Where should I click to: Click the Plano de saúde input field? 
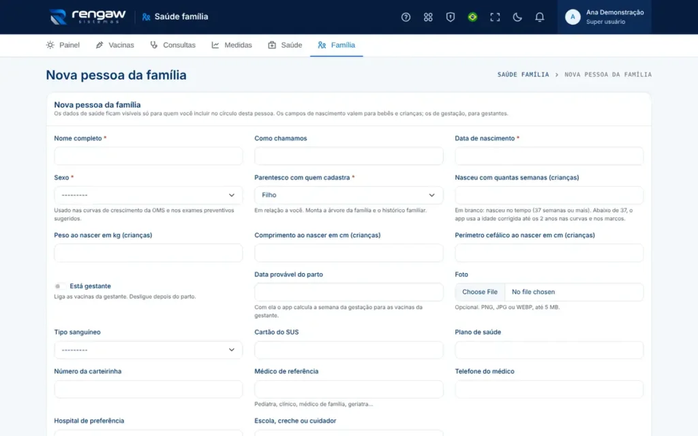point(549,350)
